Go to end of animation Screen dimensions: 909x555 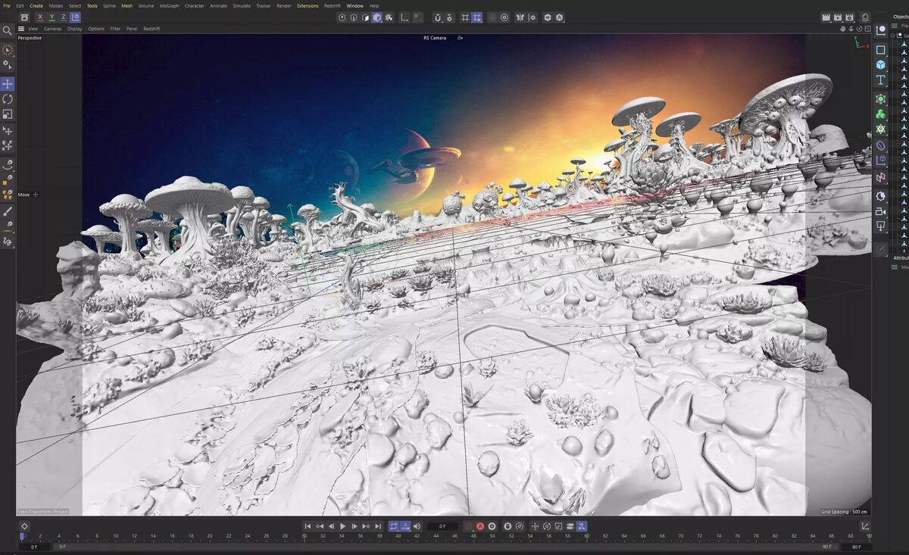click(377, 526)
